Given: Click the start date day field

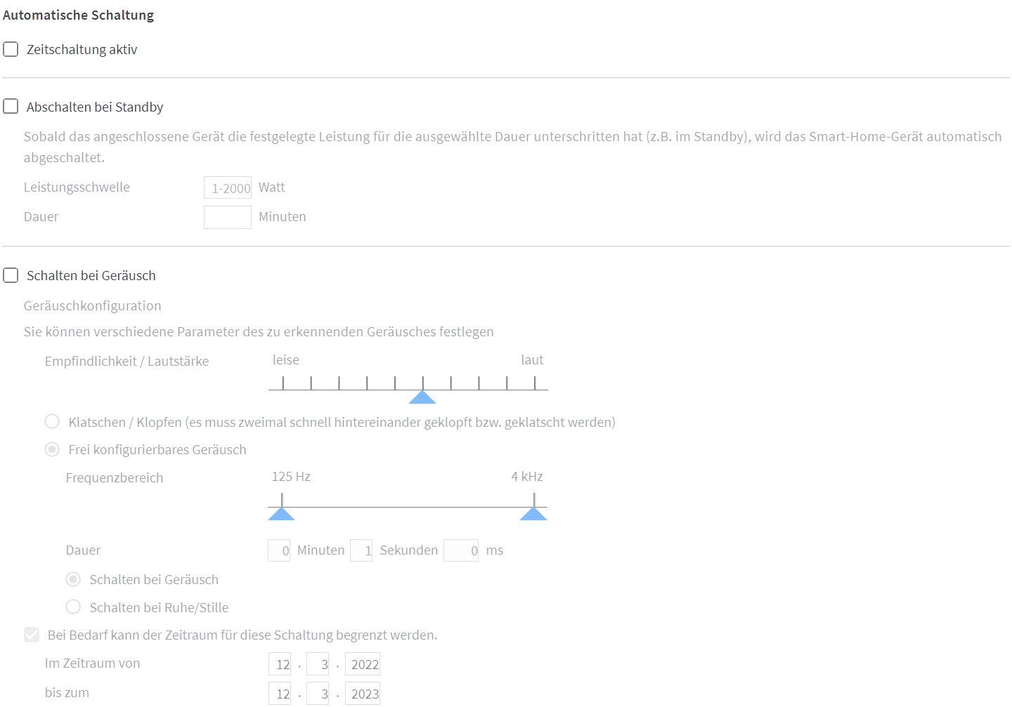Looking at the screenshot, I should (x=280, y=664).
